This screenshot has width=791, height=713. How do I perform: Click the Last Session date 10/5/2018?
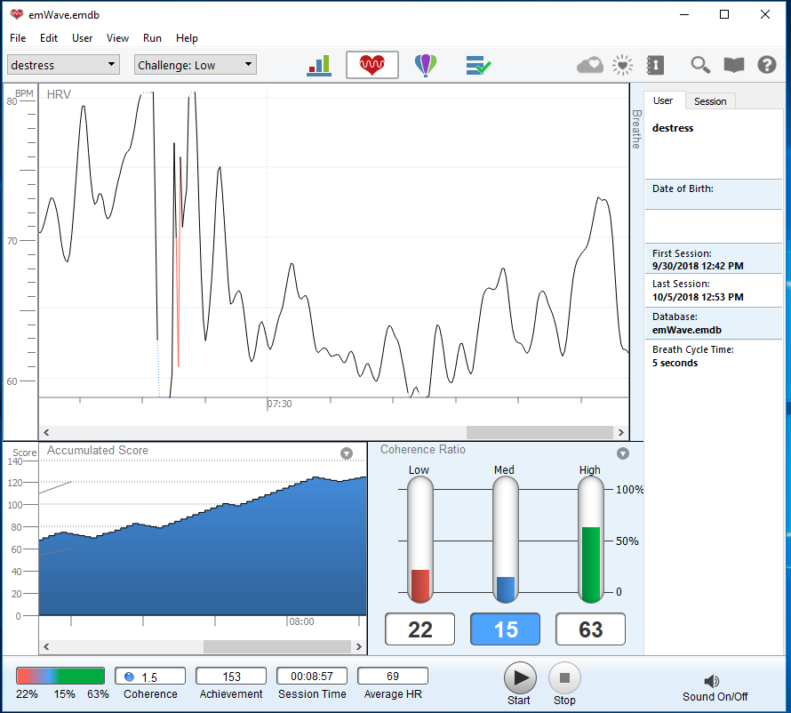click(x=698, y=297)
